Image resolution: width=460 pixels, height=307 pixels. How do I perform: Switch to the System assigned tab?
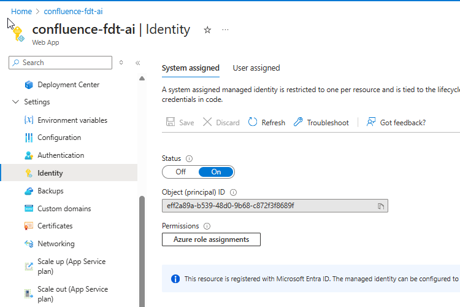tap(191, 68)
